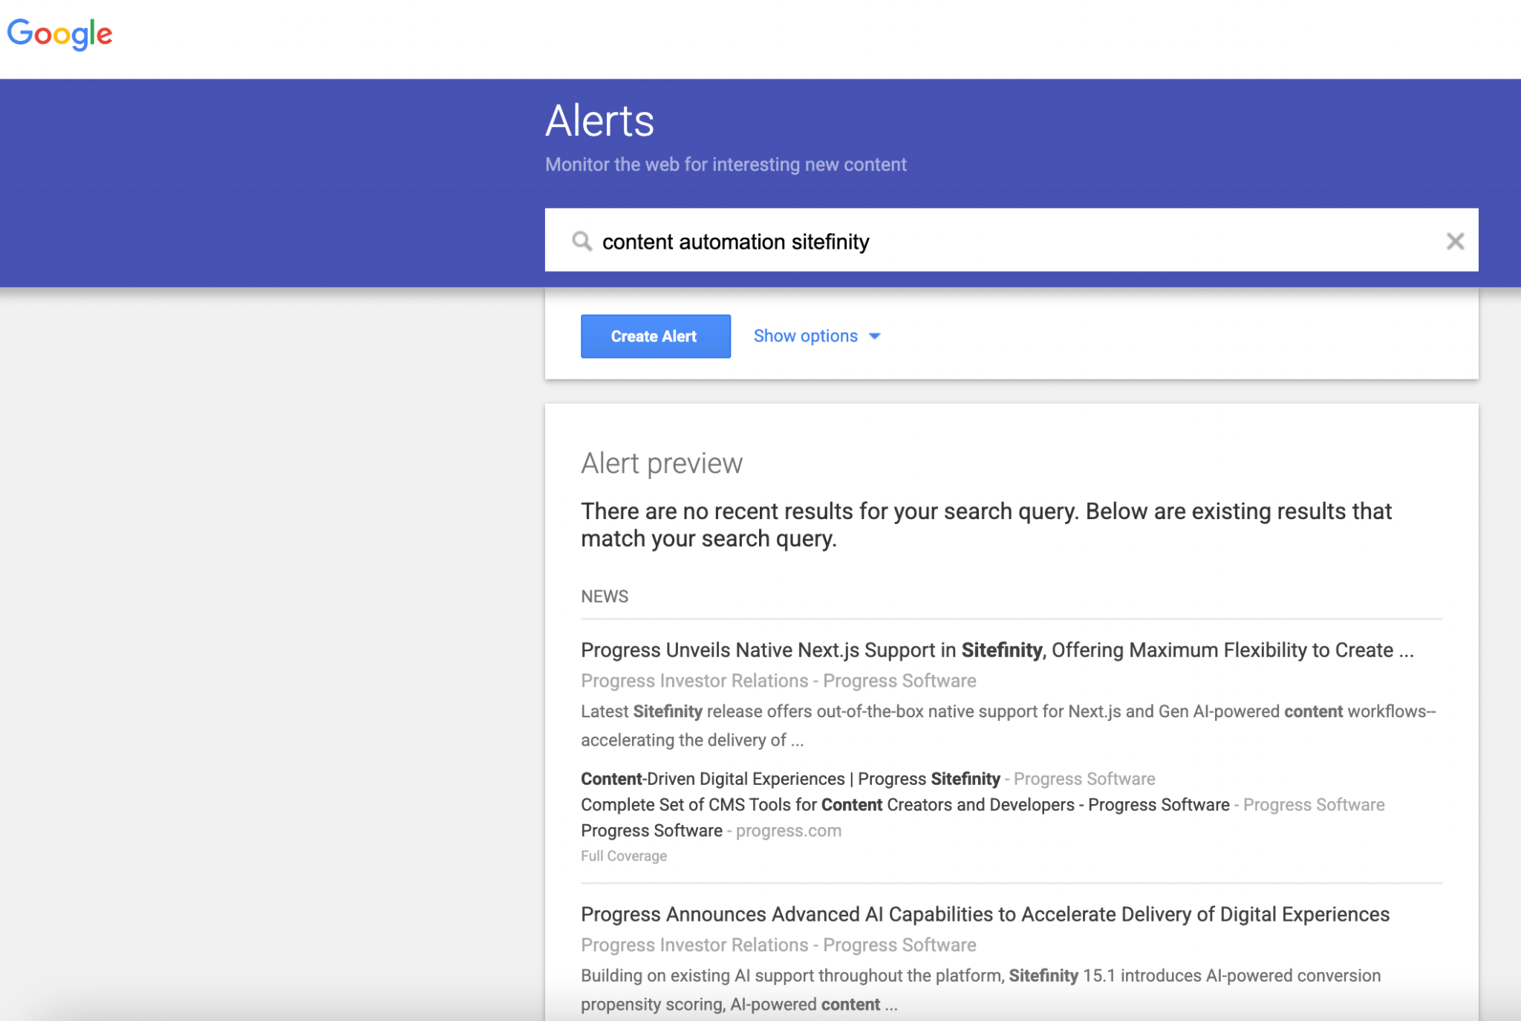Click the Google logo
The height and width of the screenshot is (1021, 1521).
pos(59,33)
